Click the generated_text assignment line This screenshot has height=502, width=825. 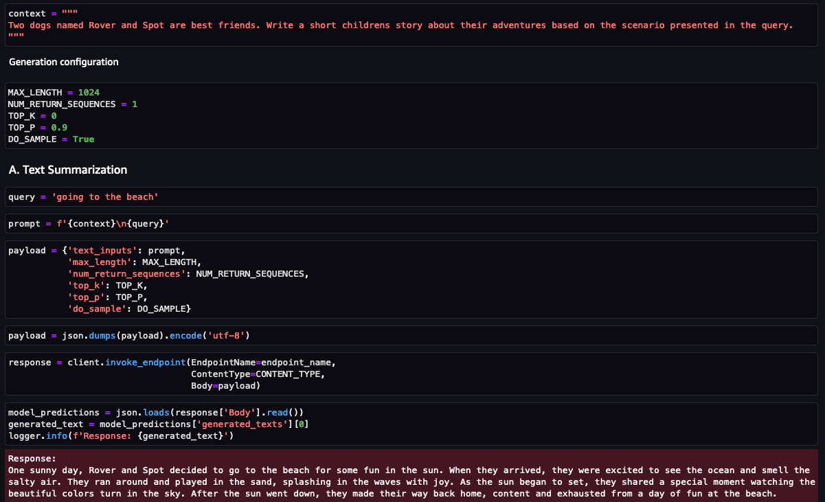(x=159, y=424)
